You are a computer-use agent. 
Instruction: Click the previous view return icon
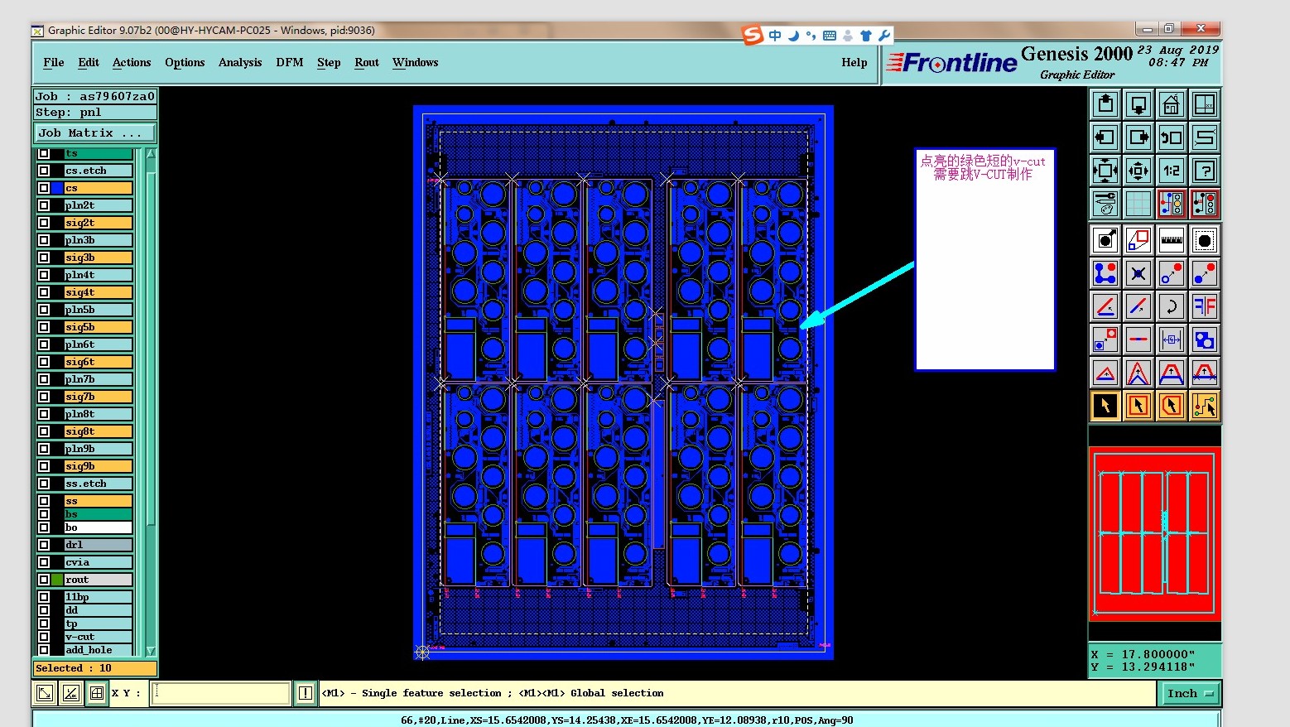click(1172, 137)
